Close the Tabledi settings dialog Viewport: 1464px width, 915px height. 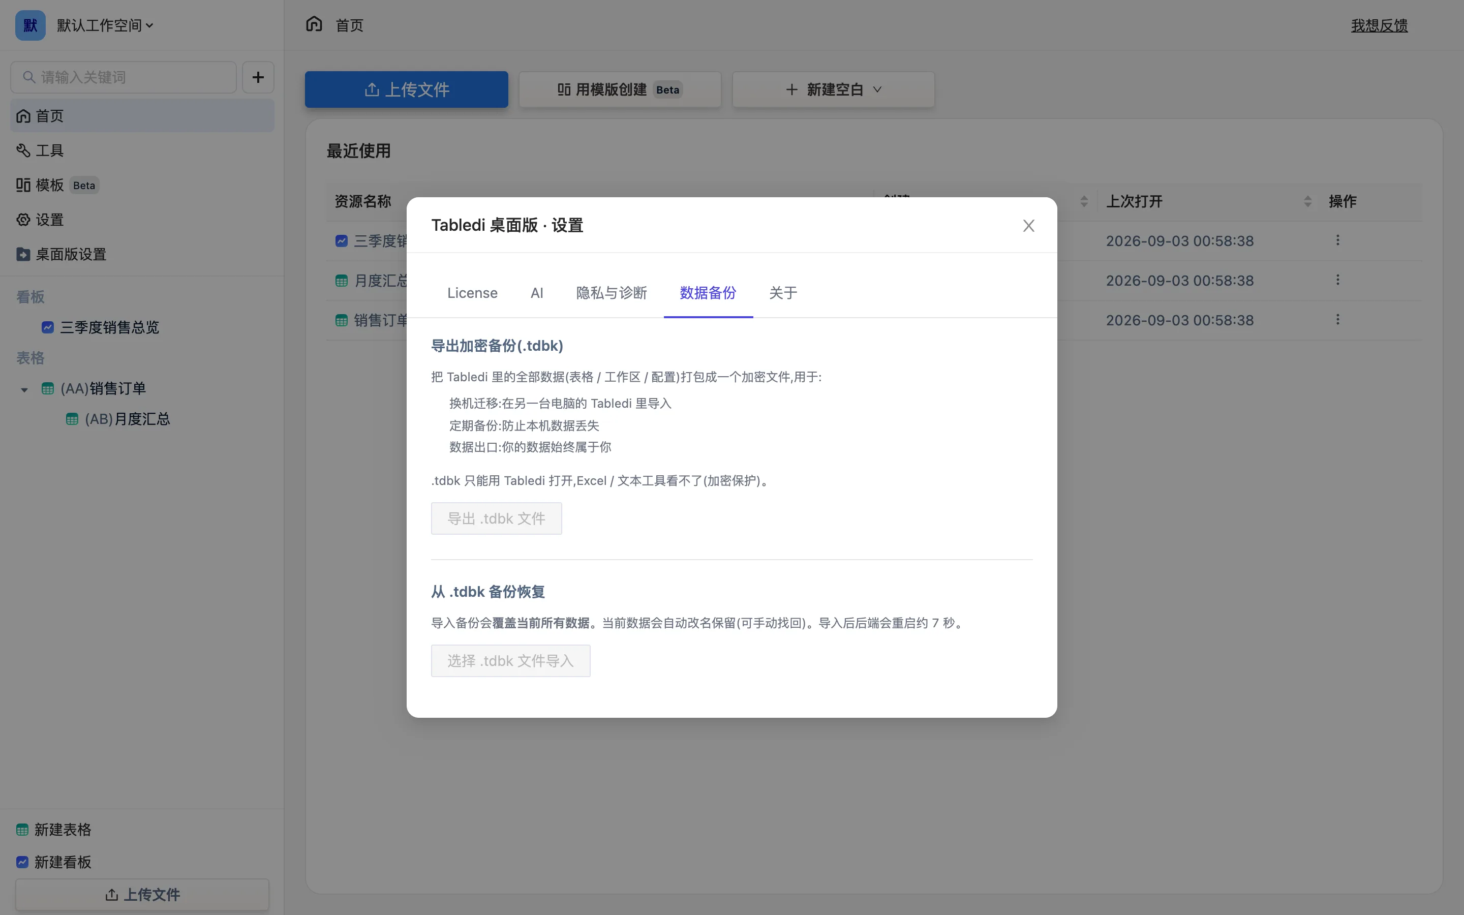click(1028, 226)
